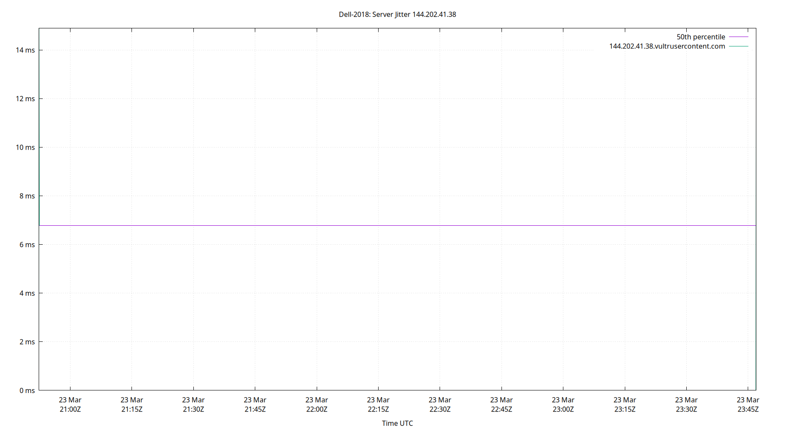Select the purple jitter line on the plot
This screenshot has height=430, width=795.
387,224
